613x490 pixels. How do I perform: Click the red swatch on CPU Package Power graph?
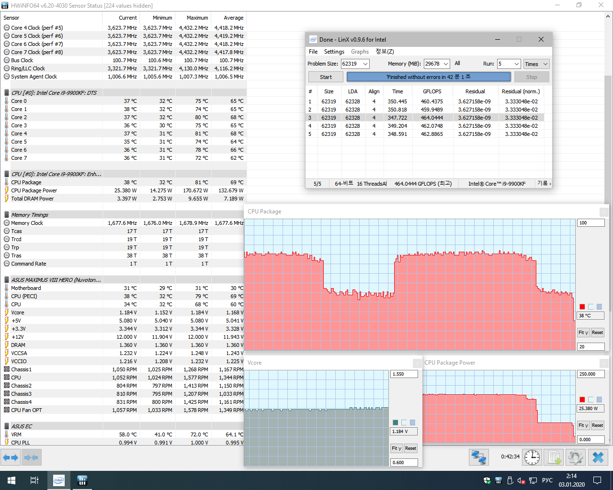pos(582,400)
